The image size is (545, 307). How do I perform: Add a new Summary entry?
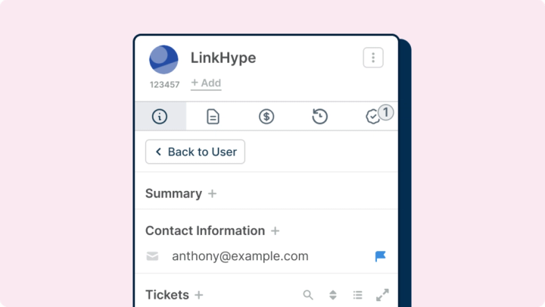(212, 193)
